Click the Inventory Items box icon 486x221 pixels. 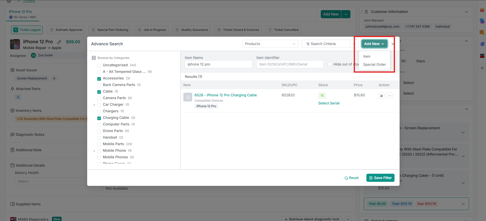[x=12, y=111]
